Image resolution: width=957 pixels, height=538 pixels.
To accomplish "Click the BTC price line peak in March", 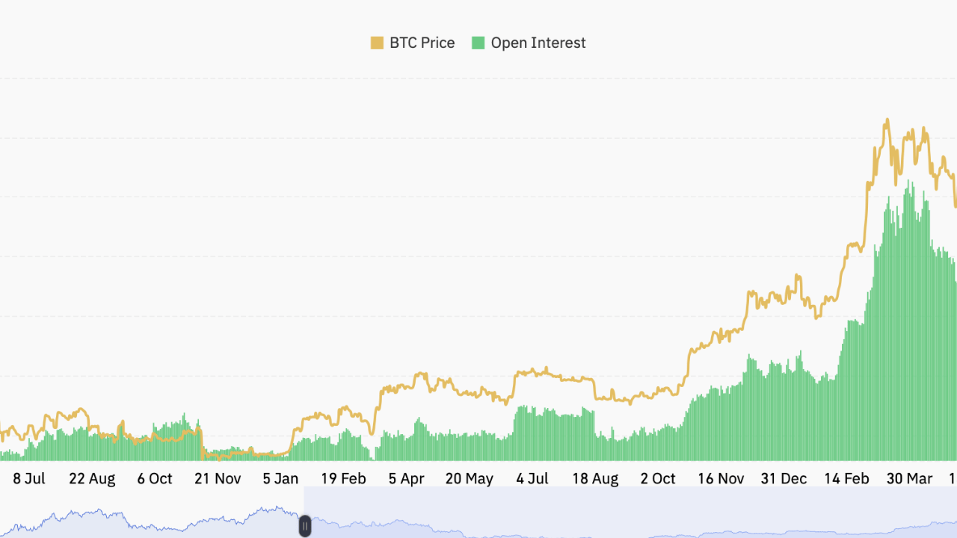I will point(887,120).
